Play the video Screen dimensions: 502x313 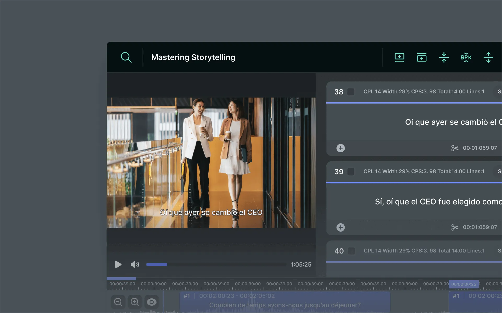click(x=118, y=264)
